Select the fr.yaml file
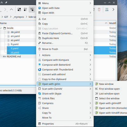The width and height of the screenshot is (127, 127). (15, 44)
